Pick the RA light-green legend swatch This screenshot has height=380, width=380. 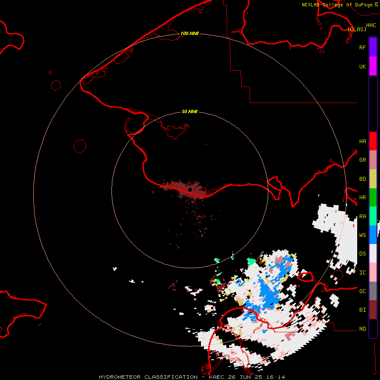click(373, 216)
